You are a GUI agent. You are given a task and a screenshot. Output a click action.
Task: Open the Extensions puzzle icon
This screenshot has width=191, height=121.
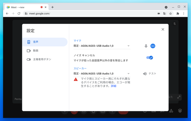[x=178, y=14]
